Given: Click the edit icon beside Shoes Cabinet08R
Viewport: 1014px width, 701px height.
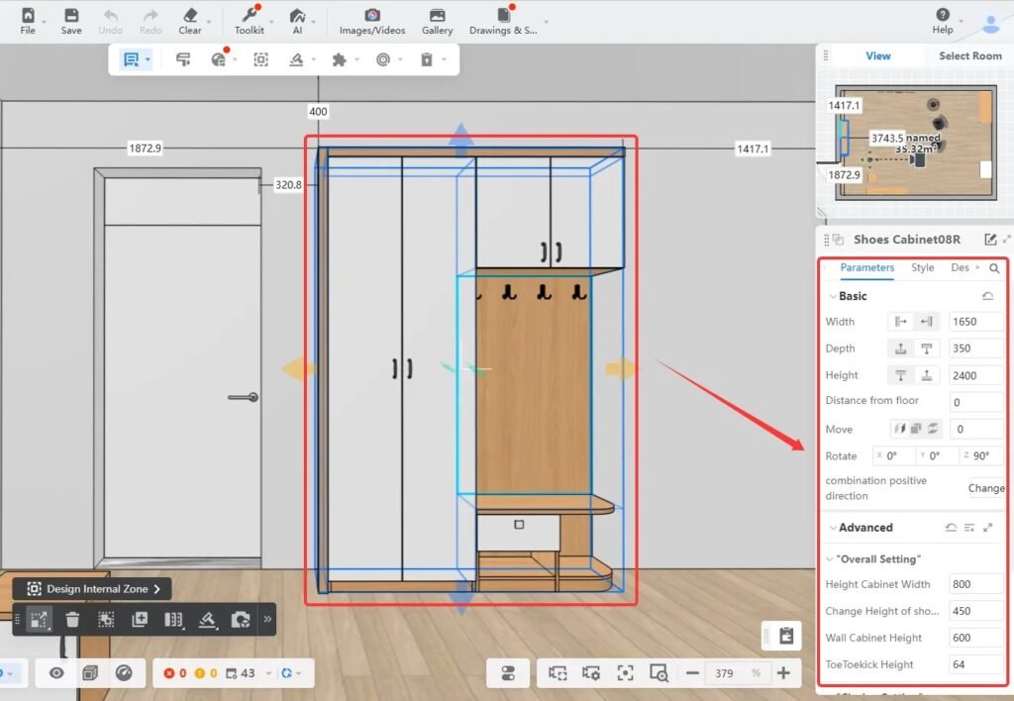Looking at the screenshot, I should [990, 240].
